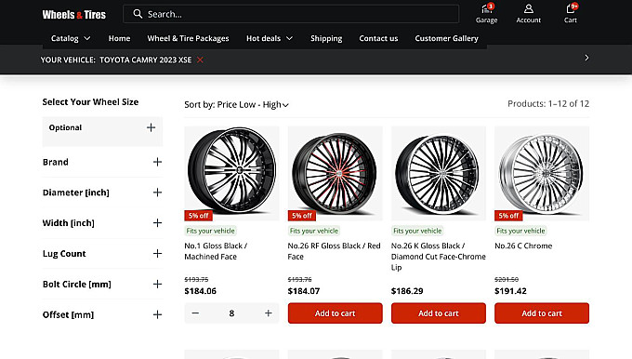The width and height of the screenshot is (632, 359).
Task: Expand the Offset [mm] filter
Action: click(102, 314)
